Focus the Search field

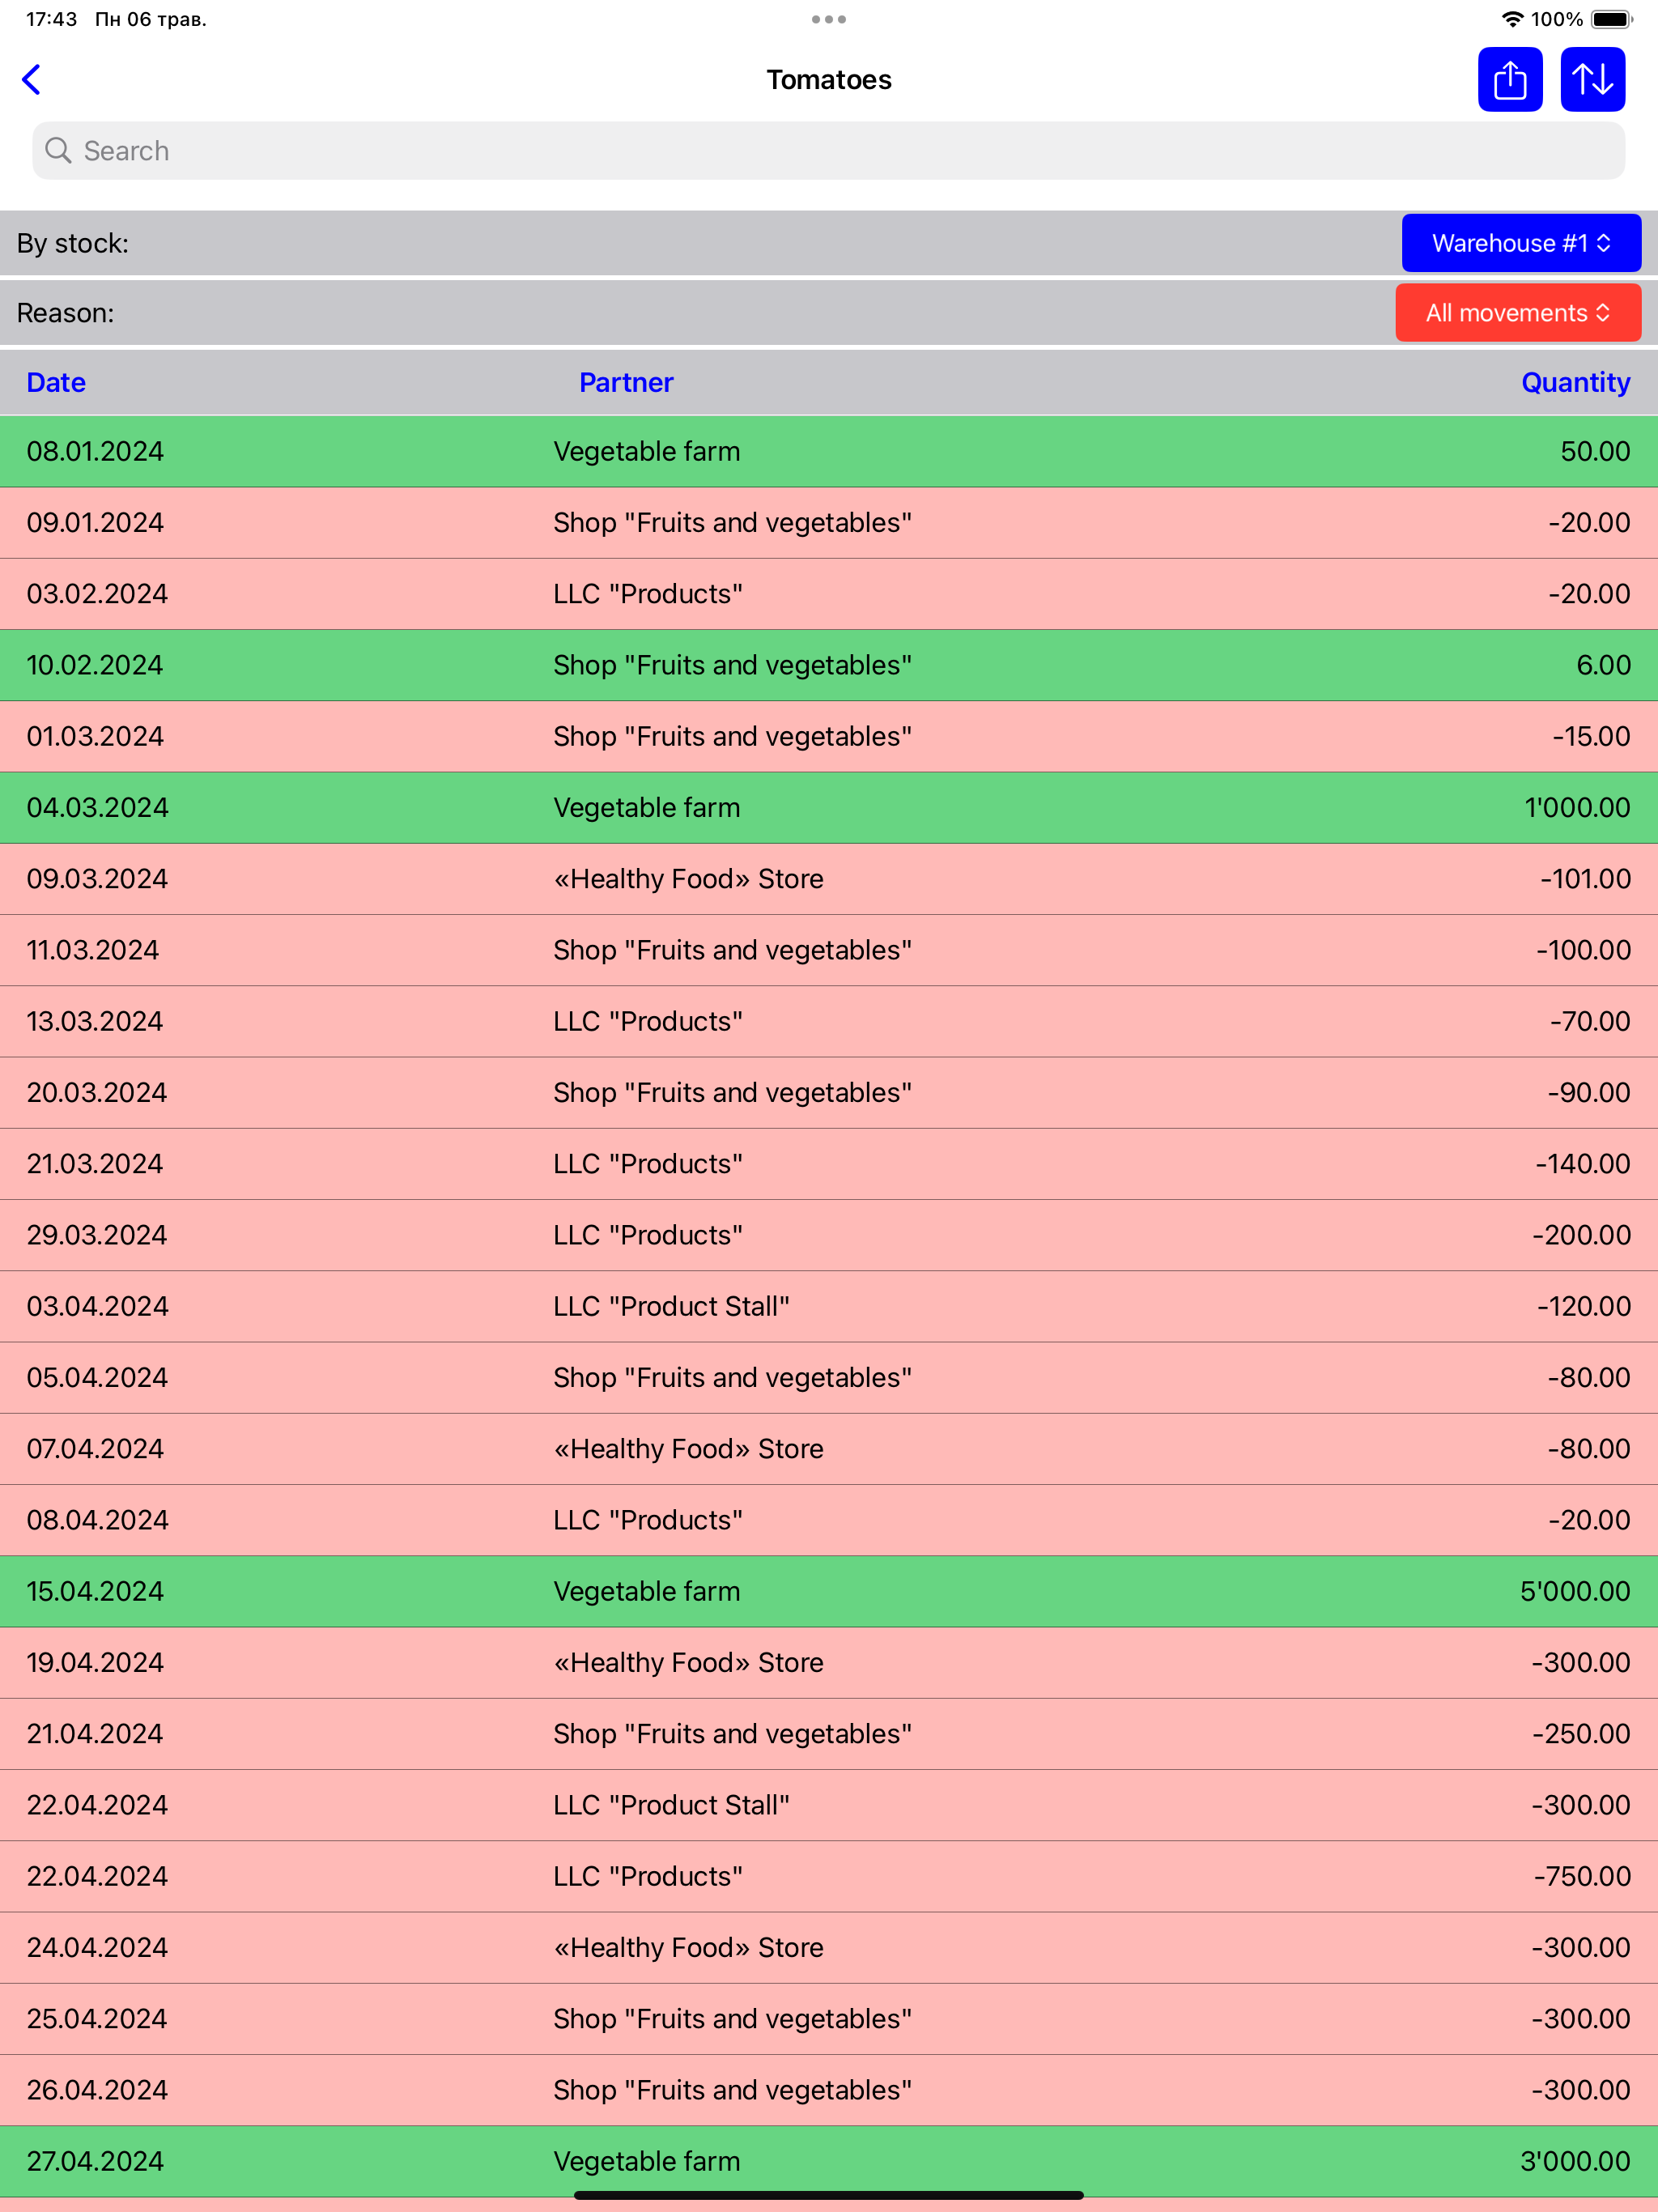829,151
